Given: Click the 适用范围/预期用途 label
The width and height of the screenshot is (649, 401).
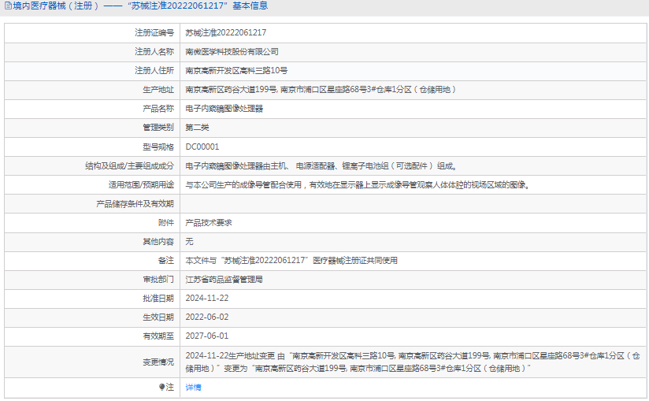Looking at the screenshot, I should pyautogui.click(x=141, y=185).
